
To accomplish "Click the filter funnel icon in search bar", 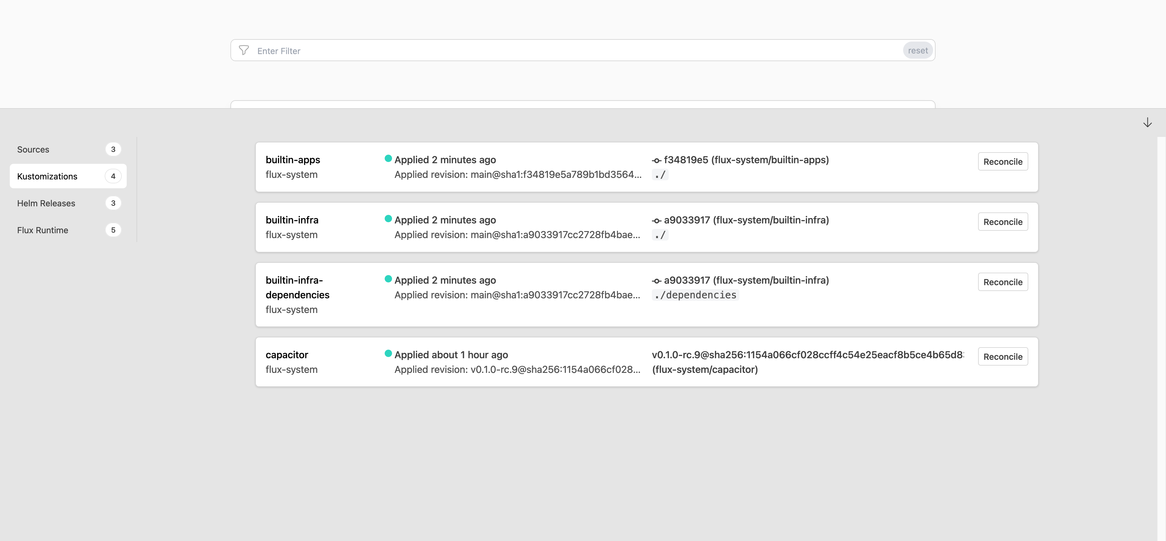I will pos(244,50).
